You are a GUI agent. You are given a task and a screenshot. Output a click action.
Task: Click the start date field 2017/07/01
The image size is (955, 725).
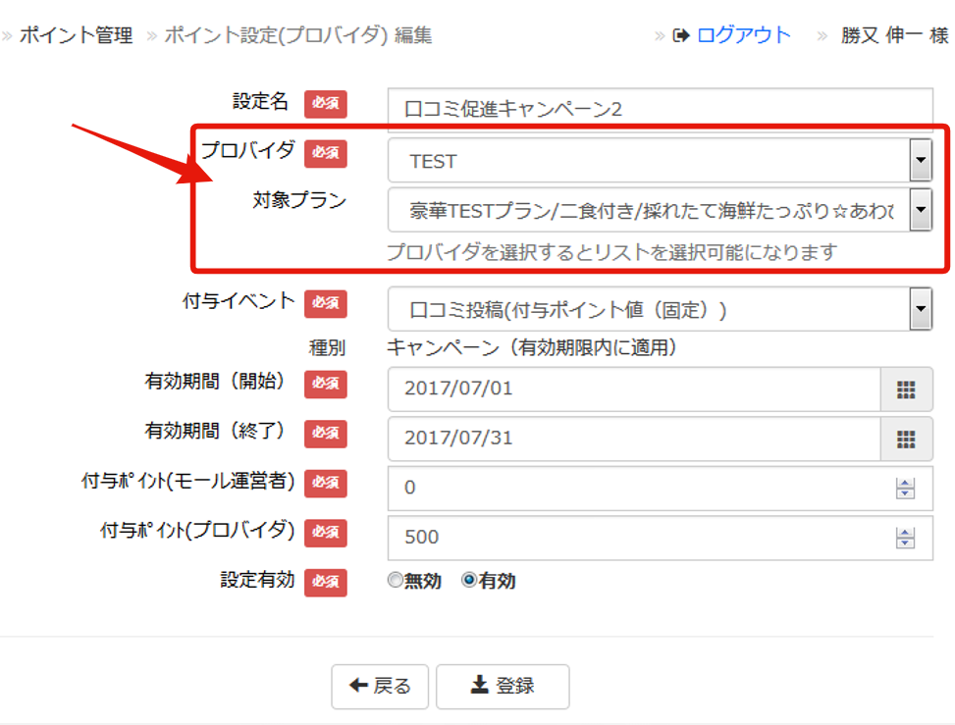click(634, 389)
